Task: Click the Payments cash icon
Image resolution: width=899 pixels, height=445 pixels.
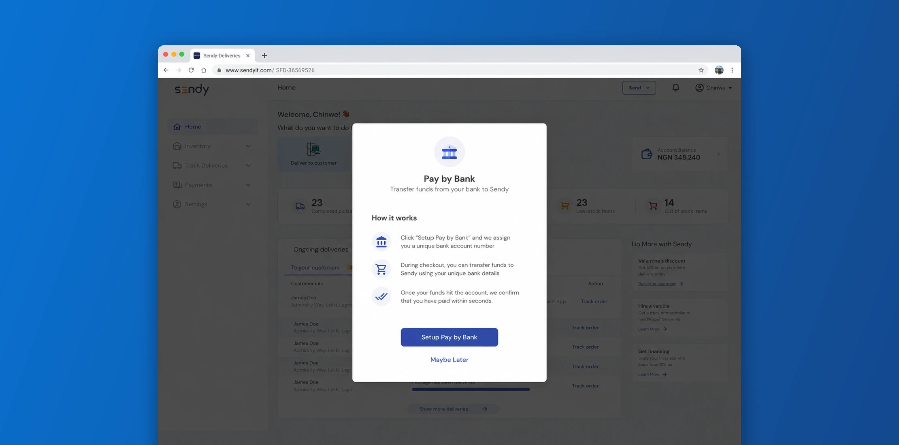Action: coord(177,185)
